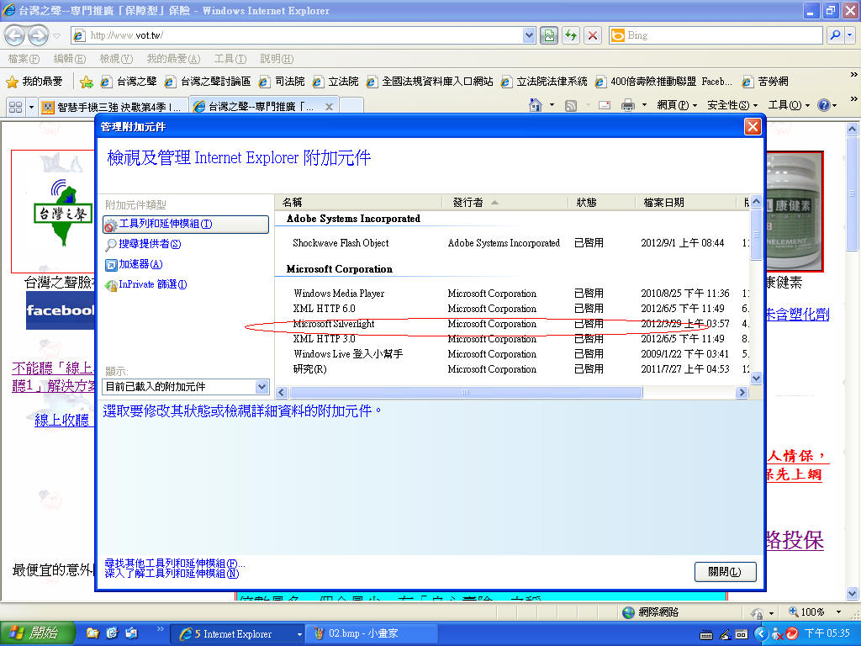Screen dimensions: 861x646
Task: Click the add-on list scroll down arrow
Action: [x=756, y=378]
